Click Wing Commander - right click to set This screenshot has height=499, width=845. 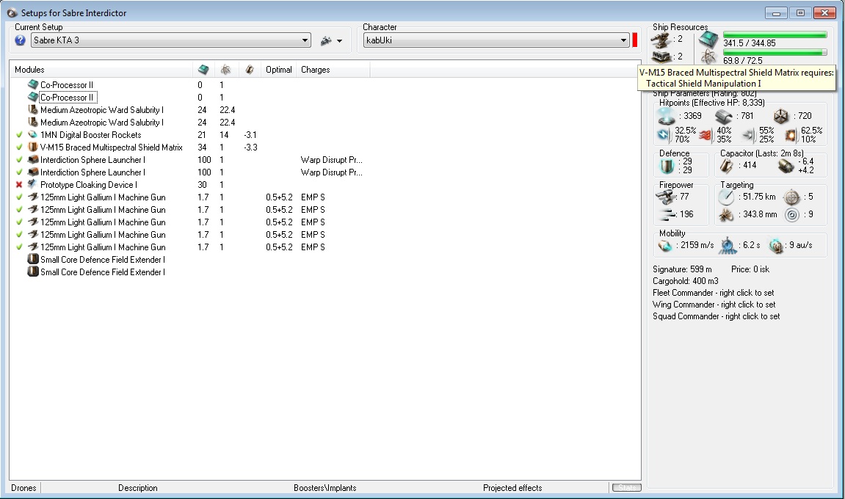tap(714, 305)
